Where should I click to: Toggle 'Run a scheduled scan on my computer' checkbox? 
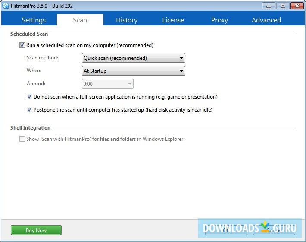click(x=22, y=45)
